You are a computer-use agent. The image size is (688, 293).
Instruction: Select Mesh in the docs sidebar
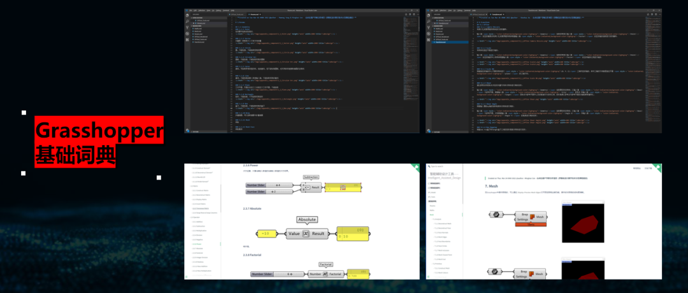432,215
